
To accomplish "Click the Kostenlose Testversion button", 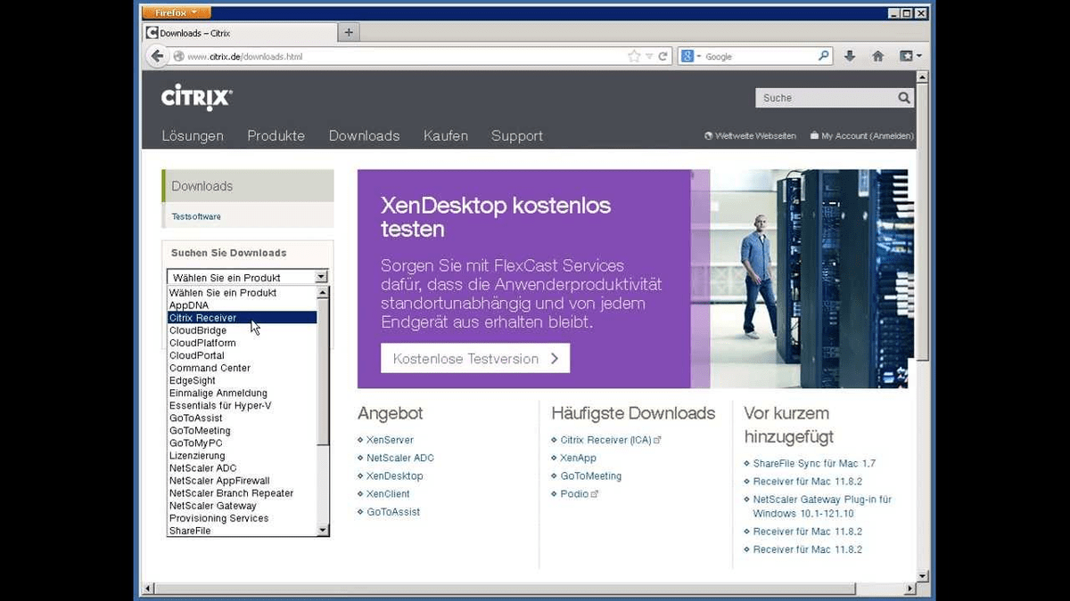I will [x=474, y=359].
